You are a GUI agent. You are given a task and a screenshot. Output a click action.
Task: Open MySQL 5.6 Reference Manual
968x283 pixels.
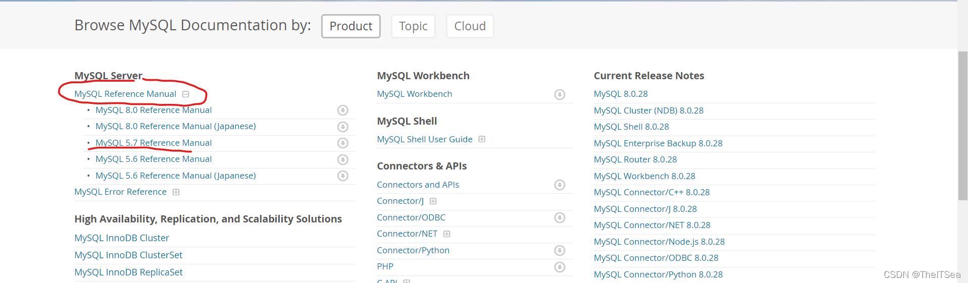[154, 159]
